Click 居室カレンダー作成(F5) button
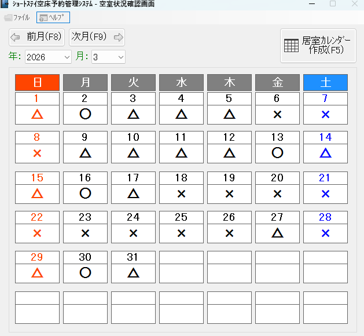Viewport: 364px width, 336px height. click(x=318, y=45)
